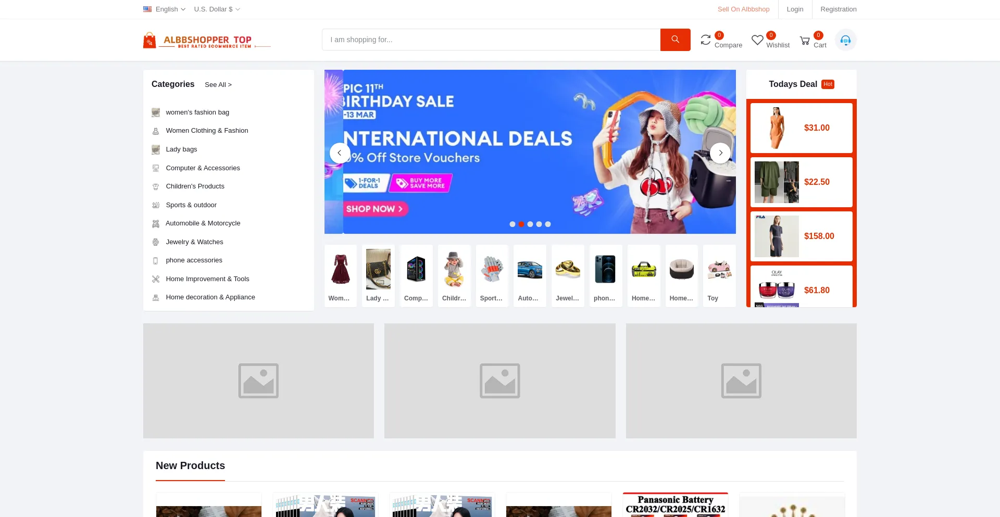Open the Compare arrows icon
The height and width of the screenshot is (517, 1000).
706,40
